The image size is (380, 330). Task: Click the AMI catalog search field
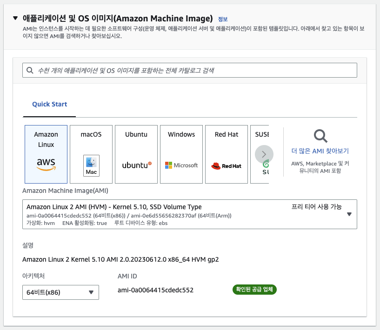coord(189,70)
